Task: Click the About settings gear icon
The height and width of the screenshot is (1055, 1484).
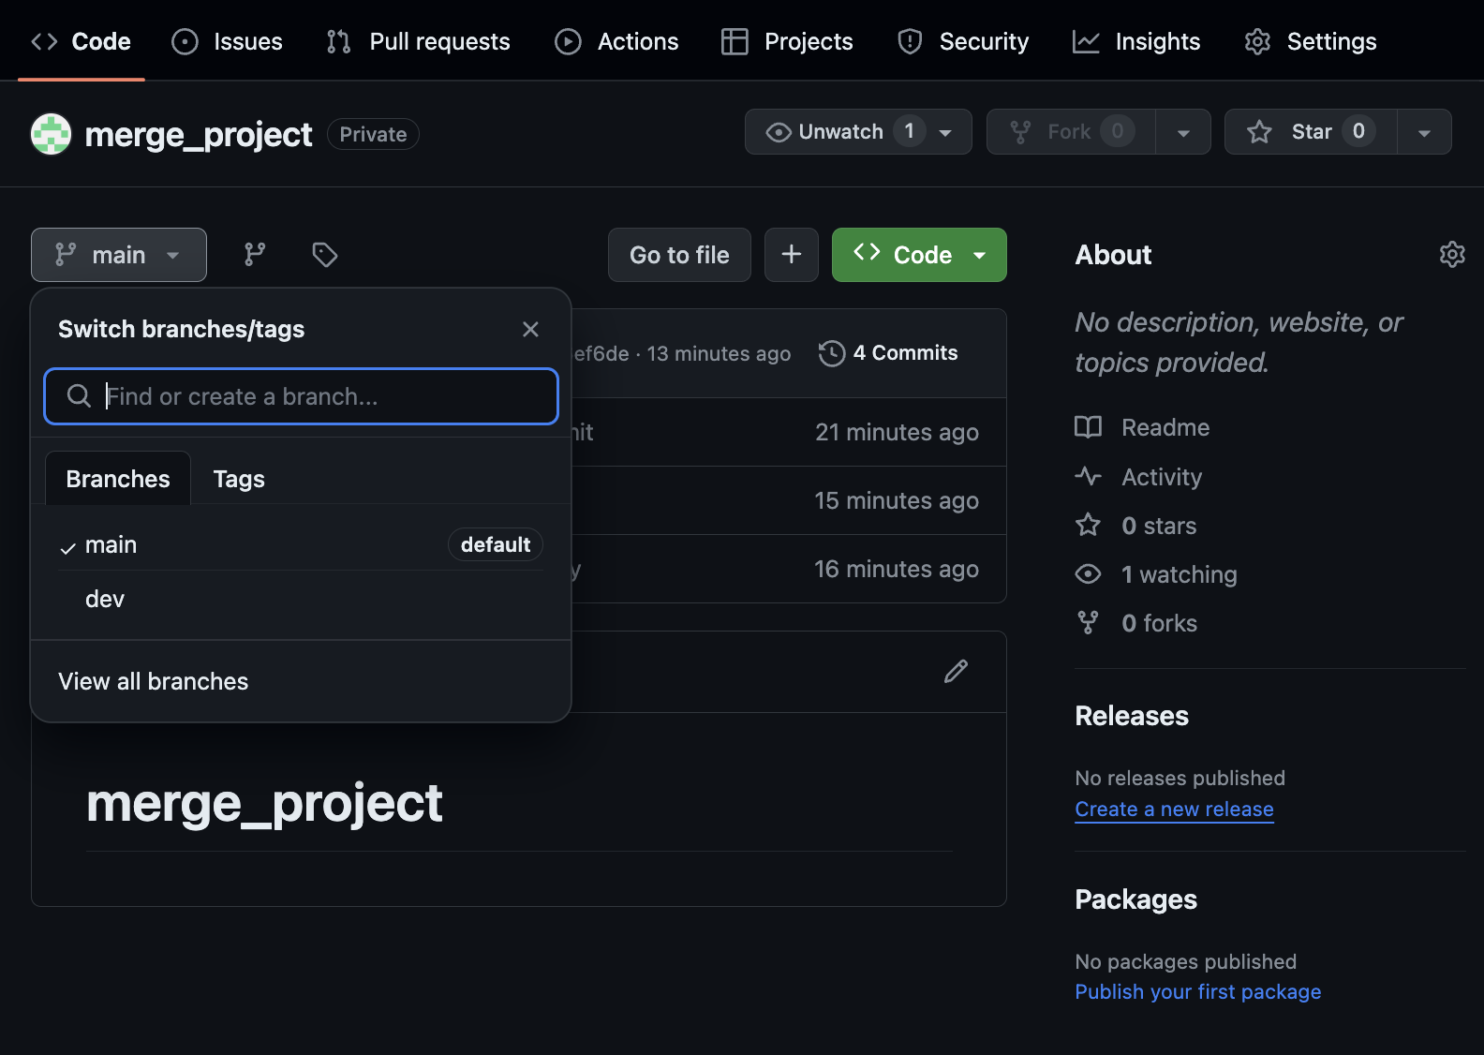Action: [1451, 255]
